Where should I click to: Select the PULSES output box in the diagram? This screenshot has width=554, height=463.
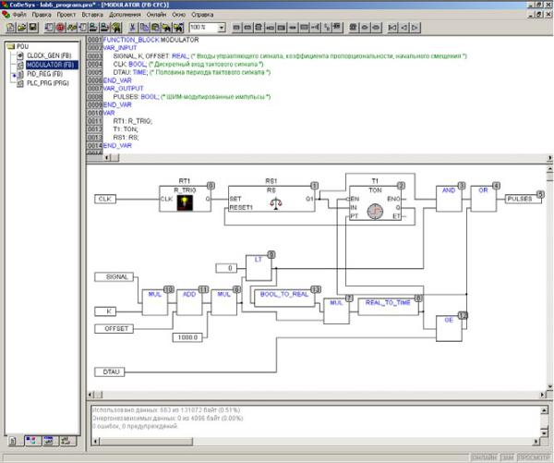point(519,198)
